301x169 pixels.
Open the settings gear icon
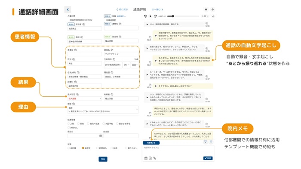click(212, 9)
